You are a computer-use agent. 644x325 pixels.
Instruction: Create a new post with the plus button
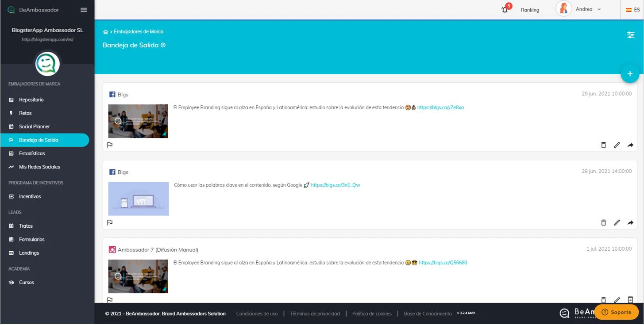[x=629, y=73]
